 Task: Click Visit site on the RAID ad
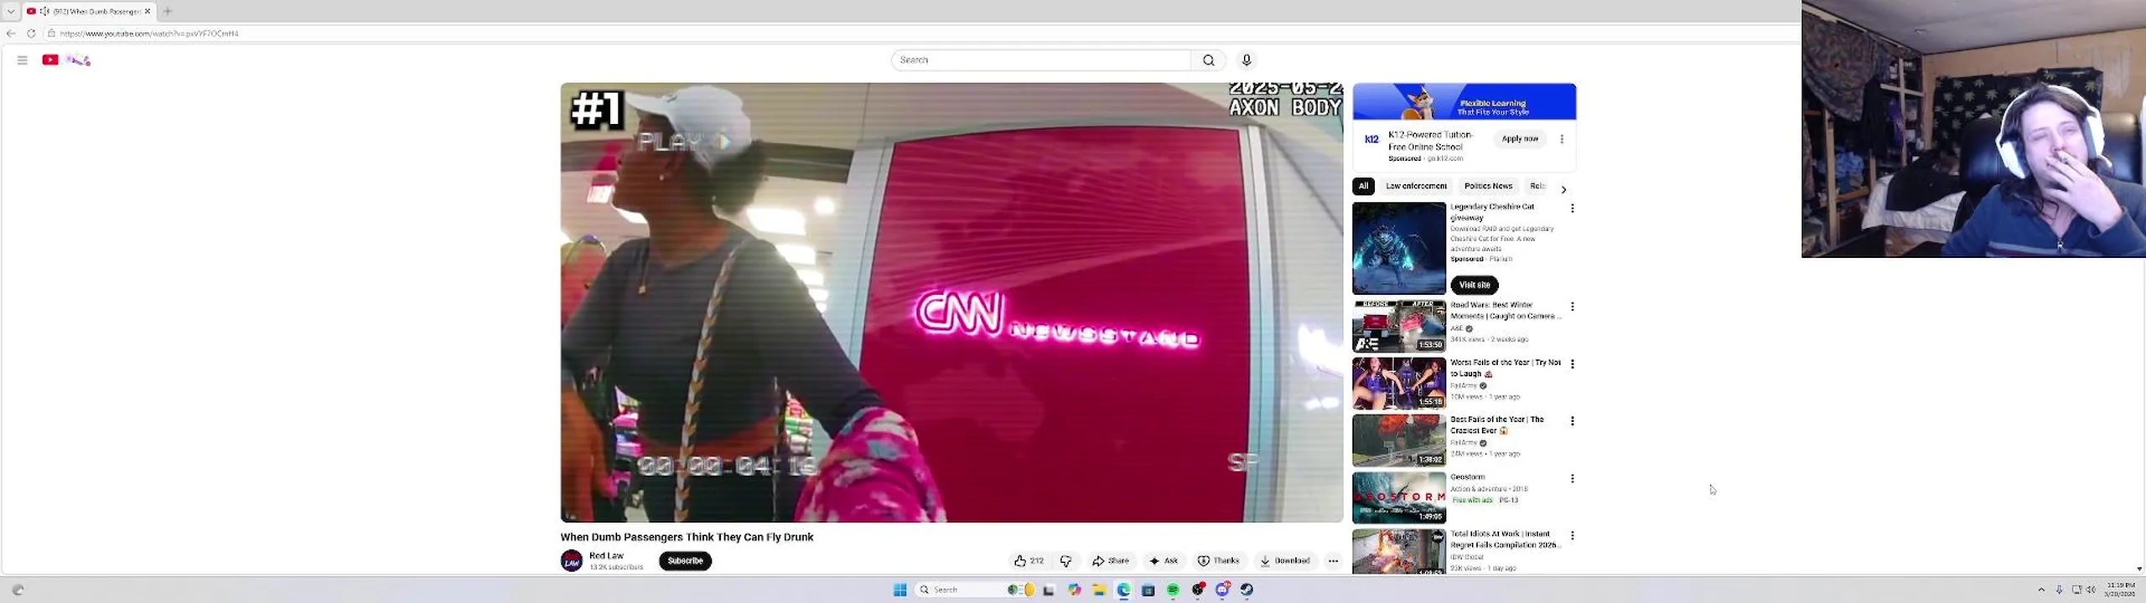(x=1475, y=285)
